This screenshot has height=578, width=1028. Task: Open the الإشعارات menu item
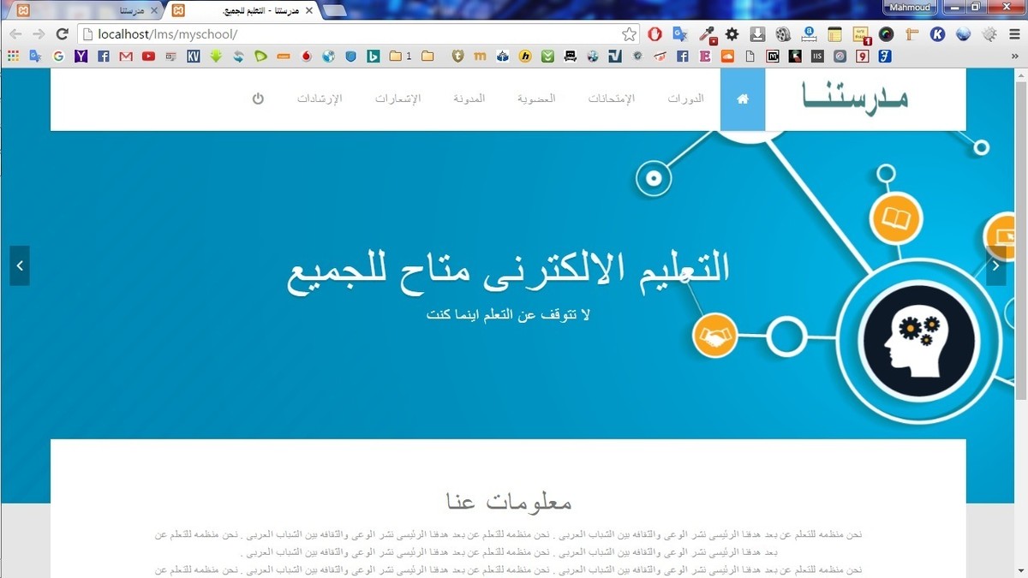click(x=397, y=98)
